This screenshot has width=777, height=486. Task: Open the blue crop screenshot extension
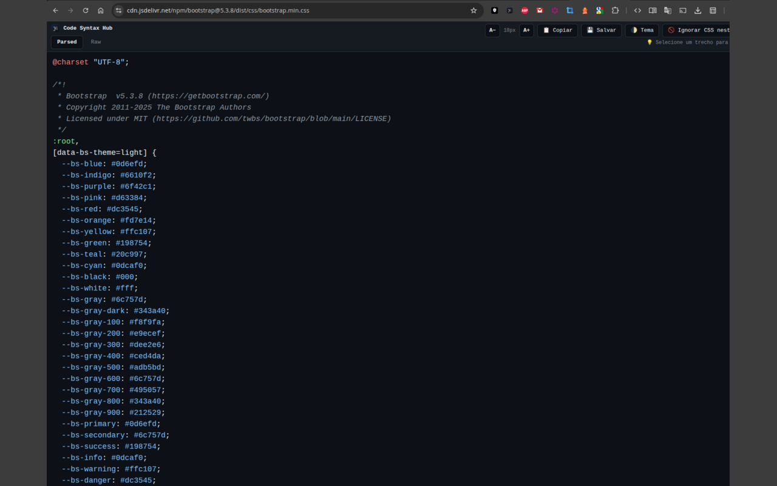(x=569, y=10)
